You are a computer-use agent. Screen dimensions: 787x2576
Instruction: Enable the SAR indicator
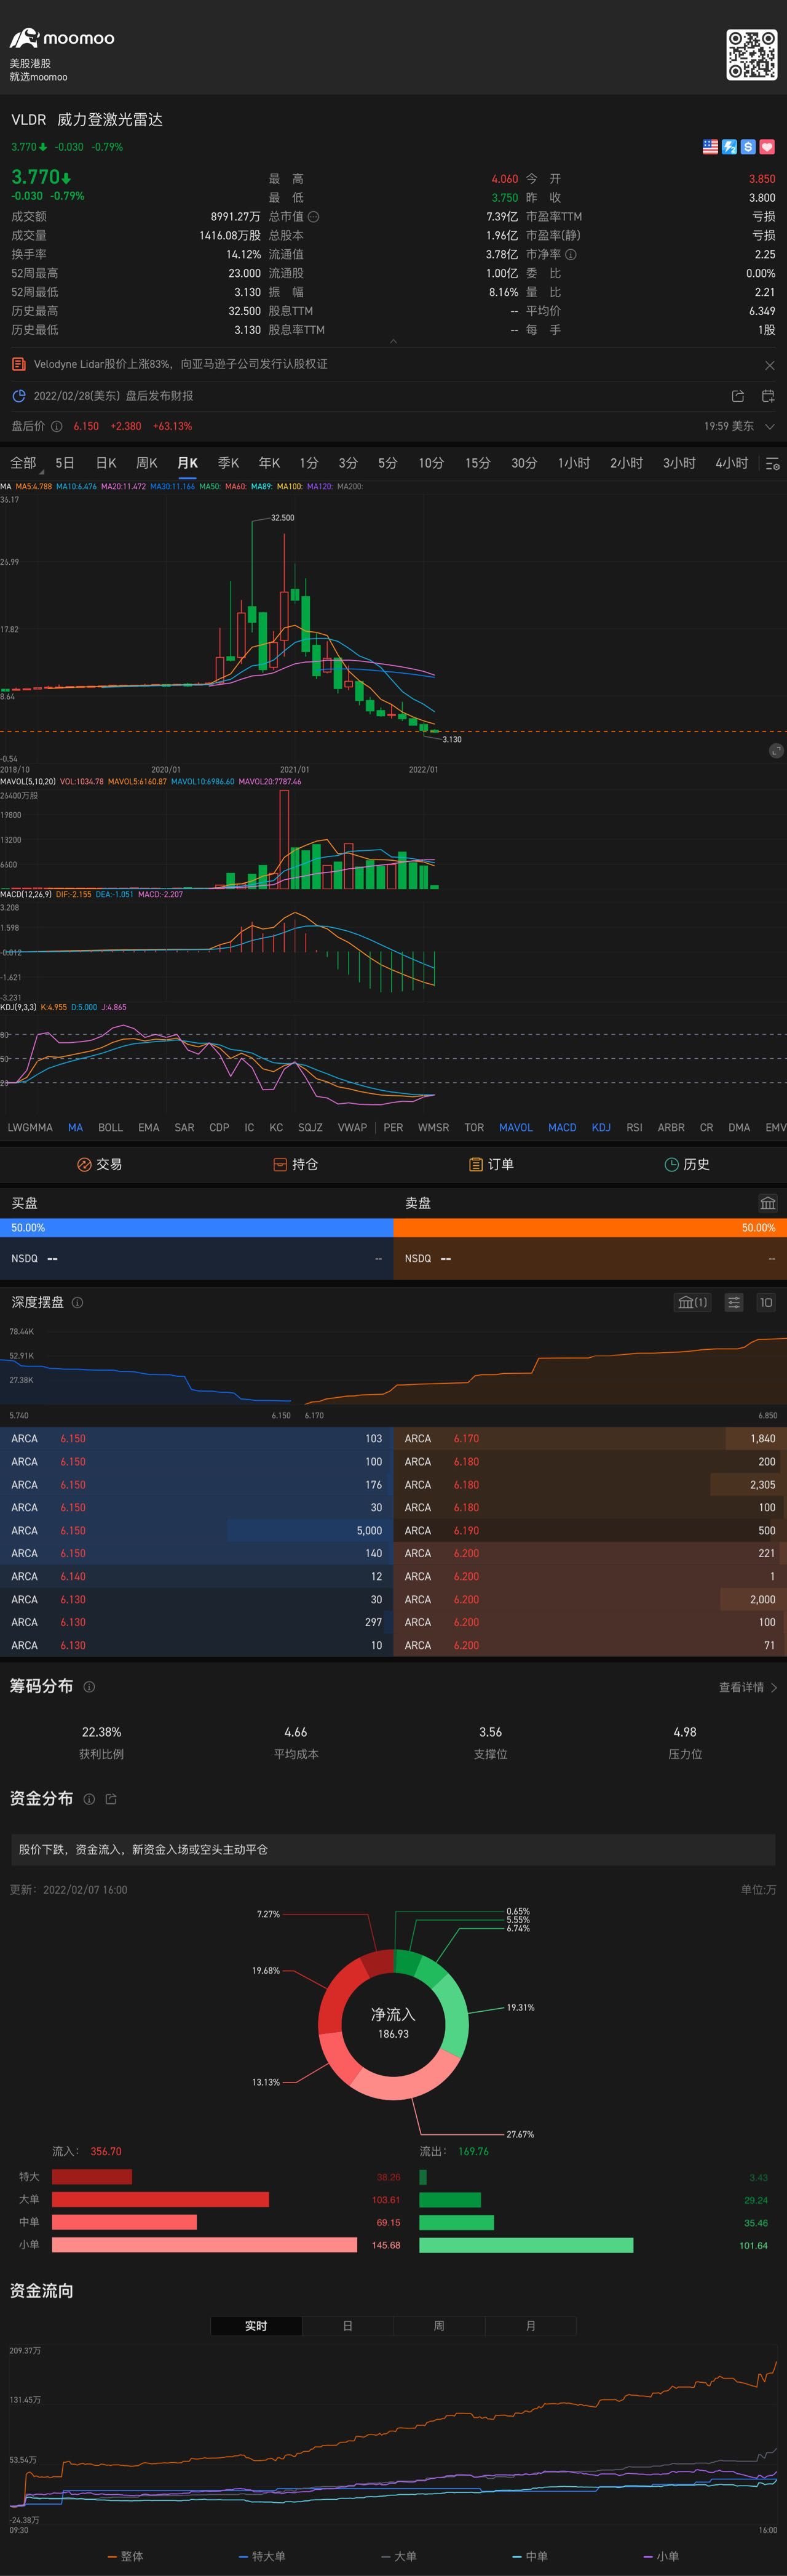[x=185, y=1127]
